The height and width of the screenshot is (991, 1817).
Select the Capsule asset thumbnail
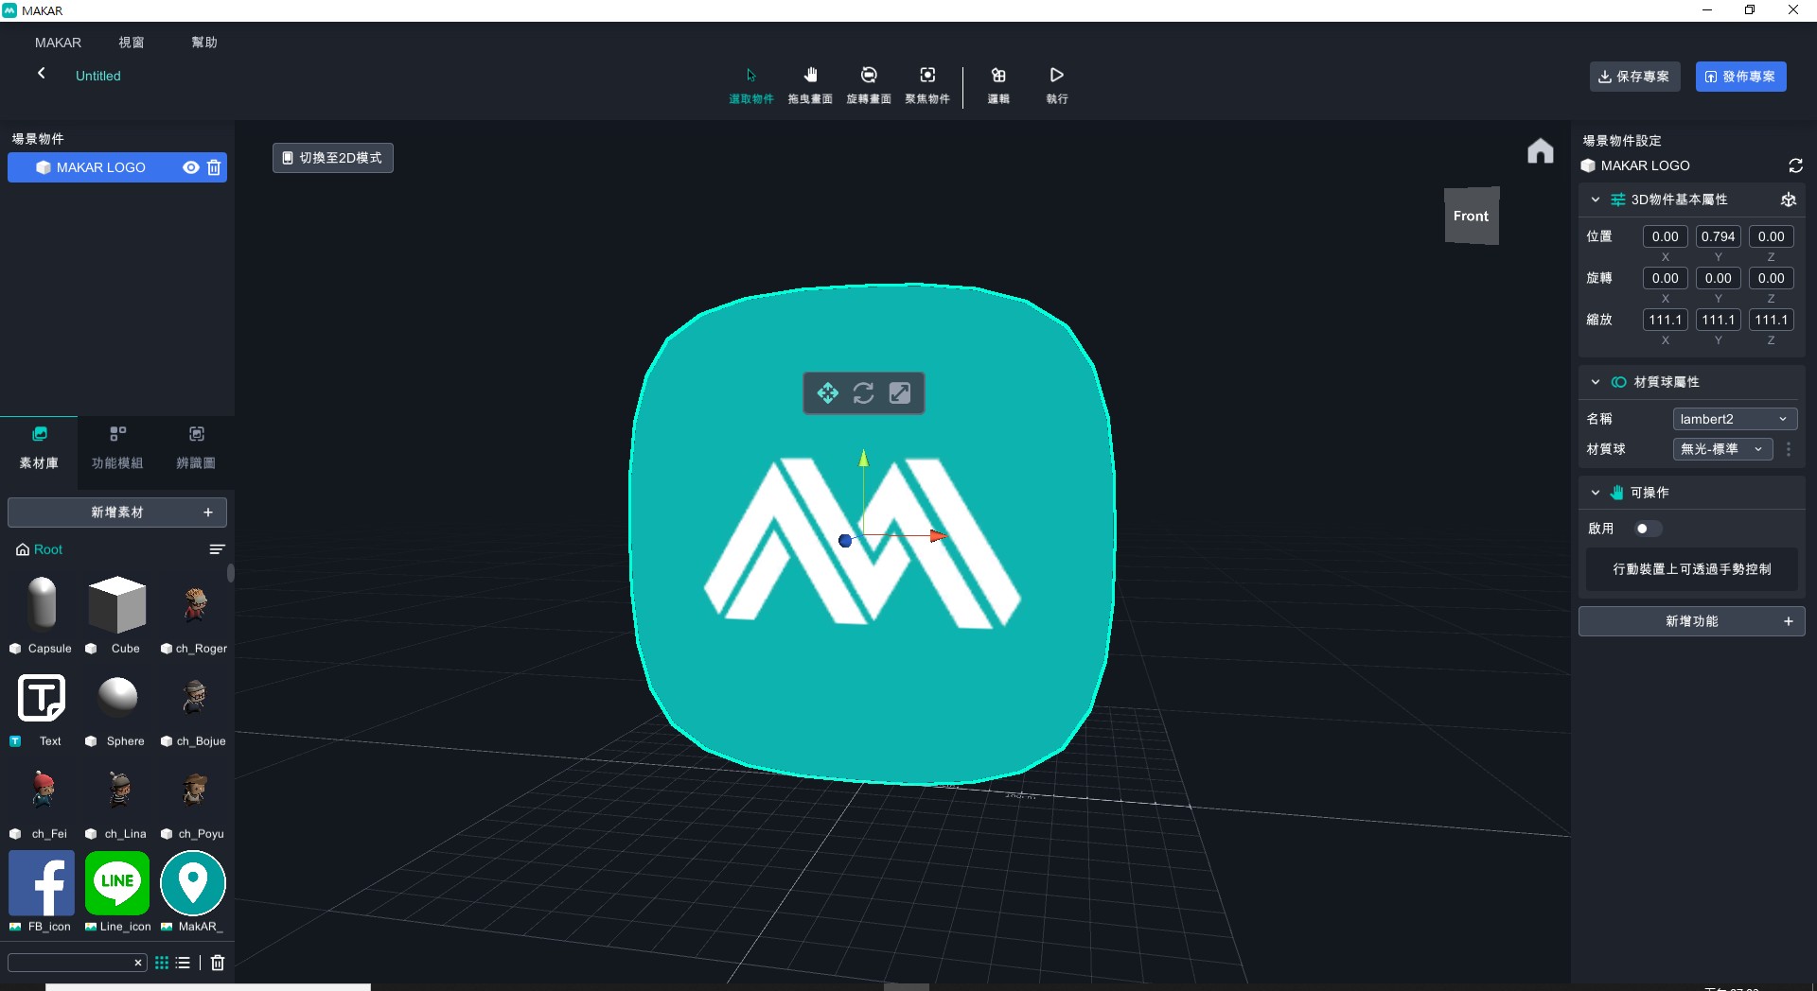point(42,604)
